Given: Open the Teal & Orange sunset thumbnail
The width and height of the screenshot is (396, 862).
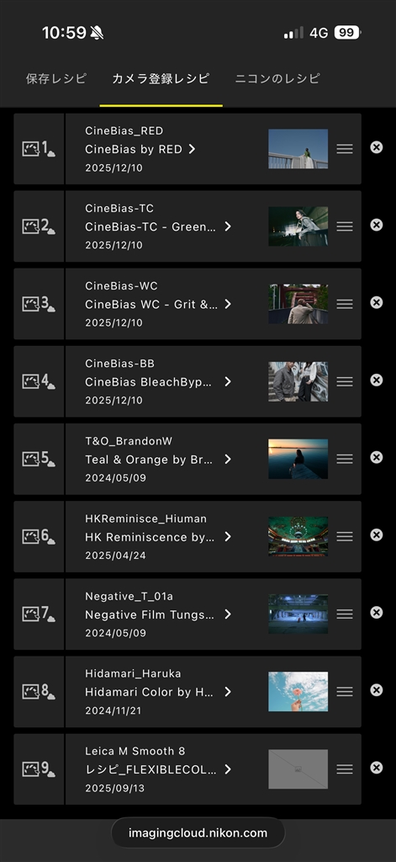Looking at the screenshot, I should tap(298, 459).
